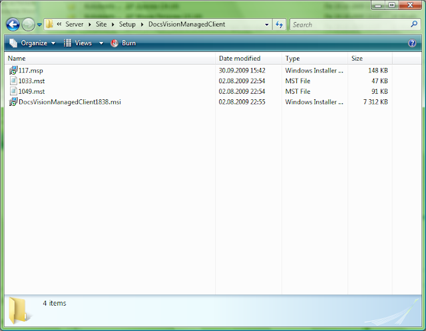Viewport: 426px width, 331px height.
Task: Select the file 1033.mst
Action: click(x=31, y=81)
